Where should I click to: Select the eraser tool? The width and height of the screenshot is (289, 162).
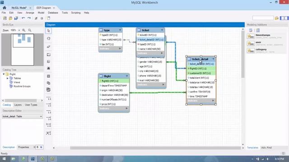(48, 47)
